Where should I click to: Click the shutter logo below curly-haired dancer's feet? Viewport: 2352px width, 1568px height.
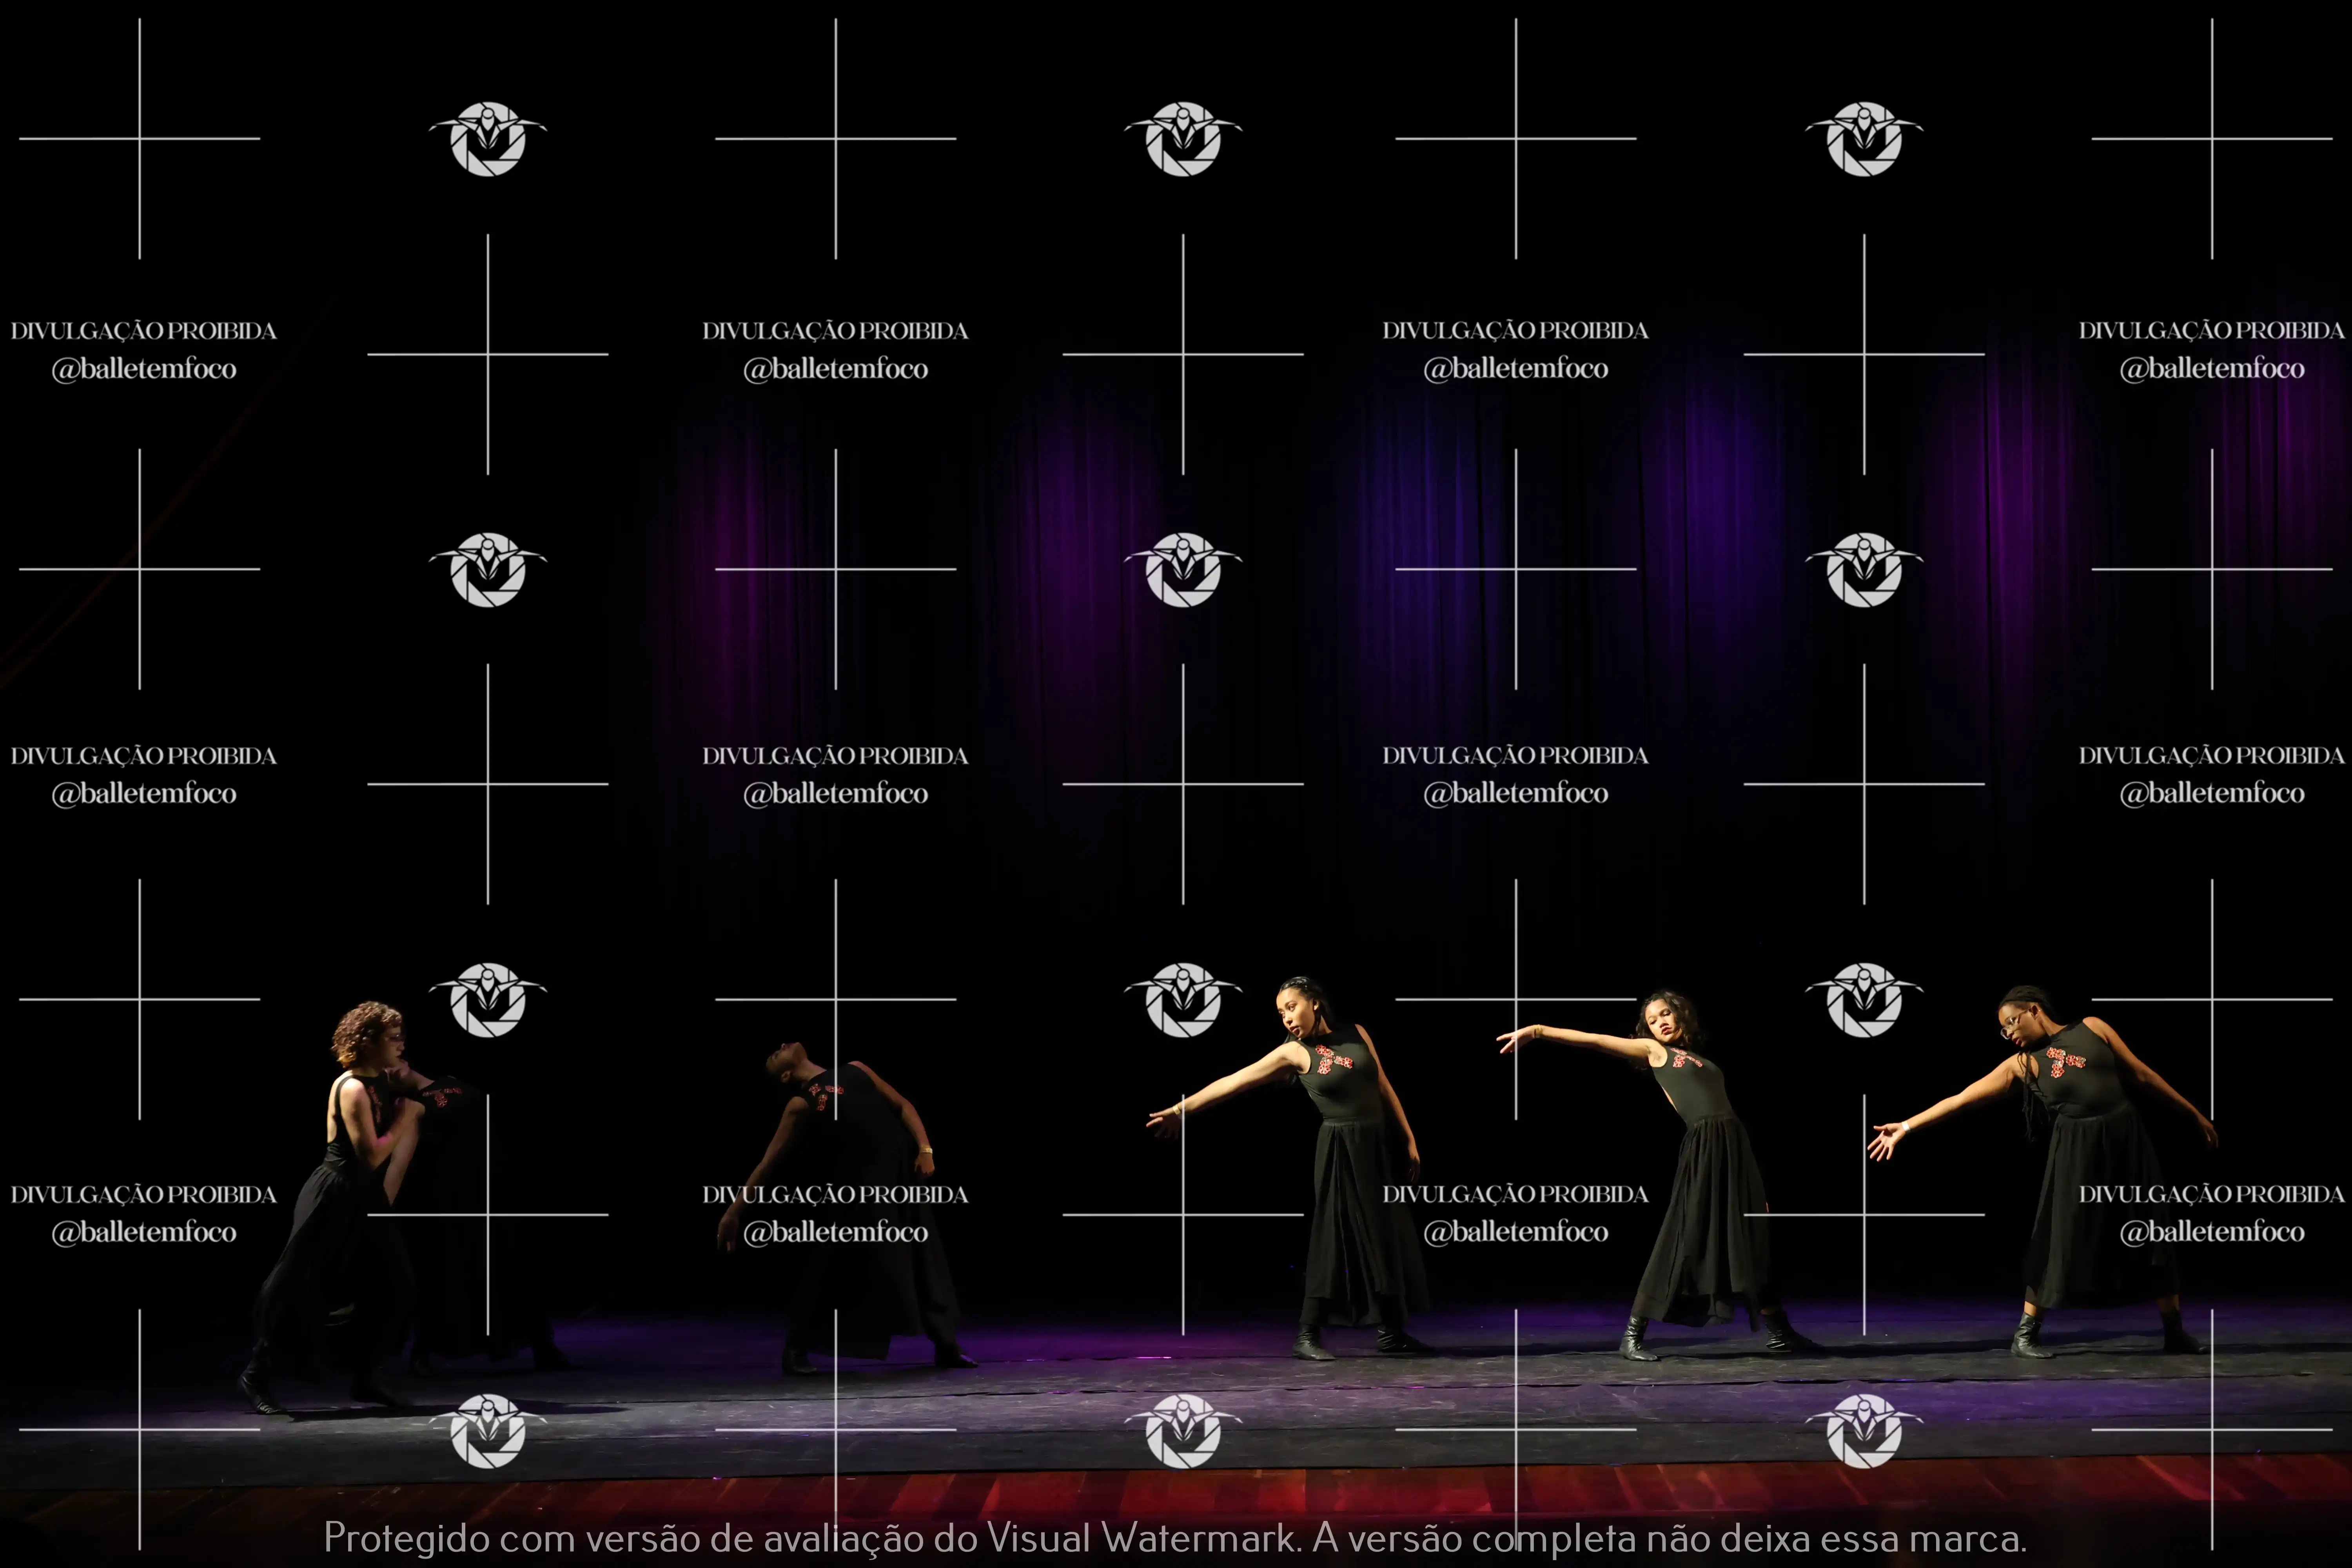488,1430
